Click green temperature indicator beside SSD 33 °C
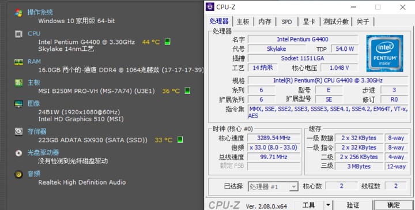The height and width of the screenshot is (210, 415). click(x=180, y=140)
